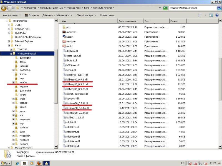
Task: Open the winroute application file
Action: [71, 41]
